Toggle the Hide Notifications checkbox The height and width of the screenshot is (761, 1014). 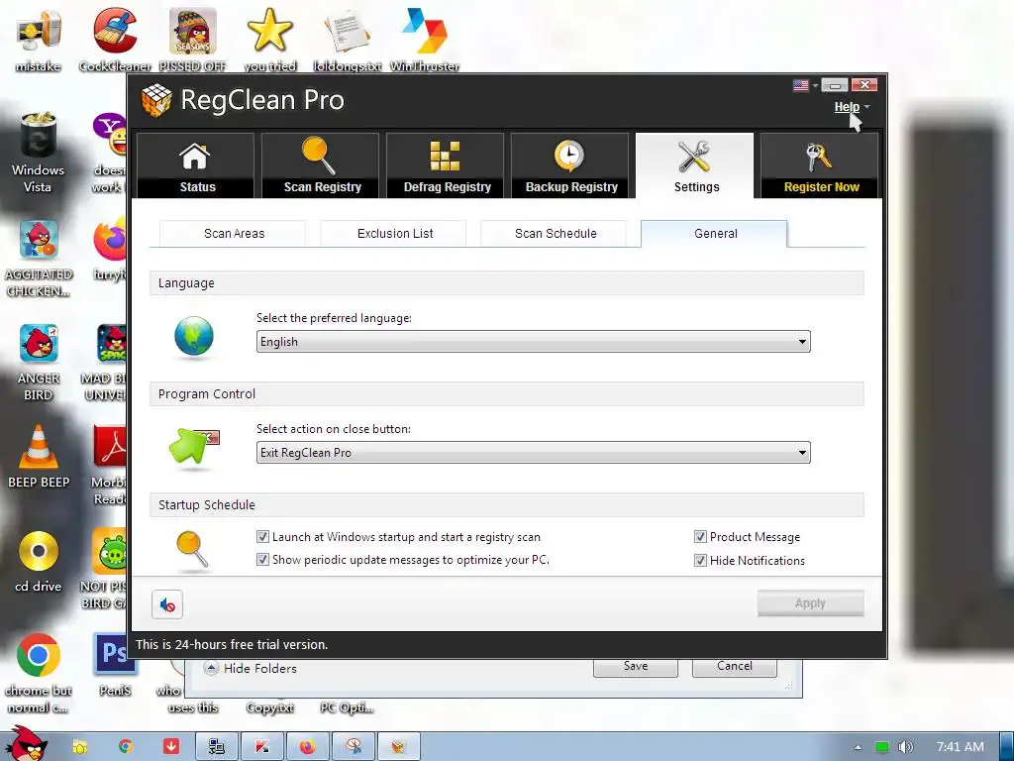pos(700,561)
